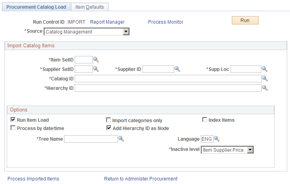Select the Procurement Catalog Load tab
Viewport: 290px width, 184px height.
[x=36, y=7]
